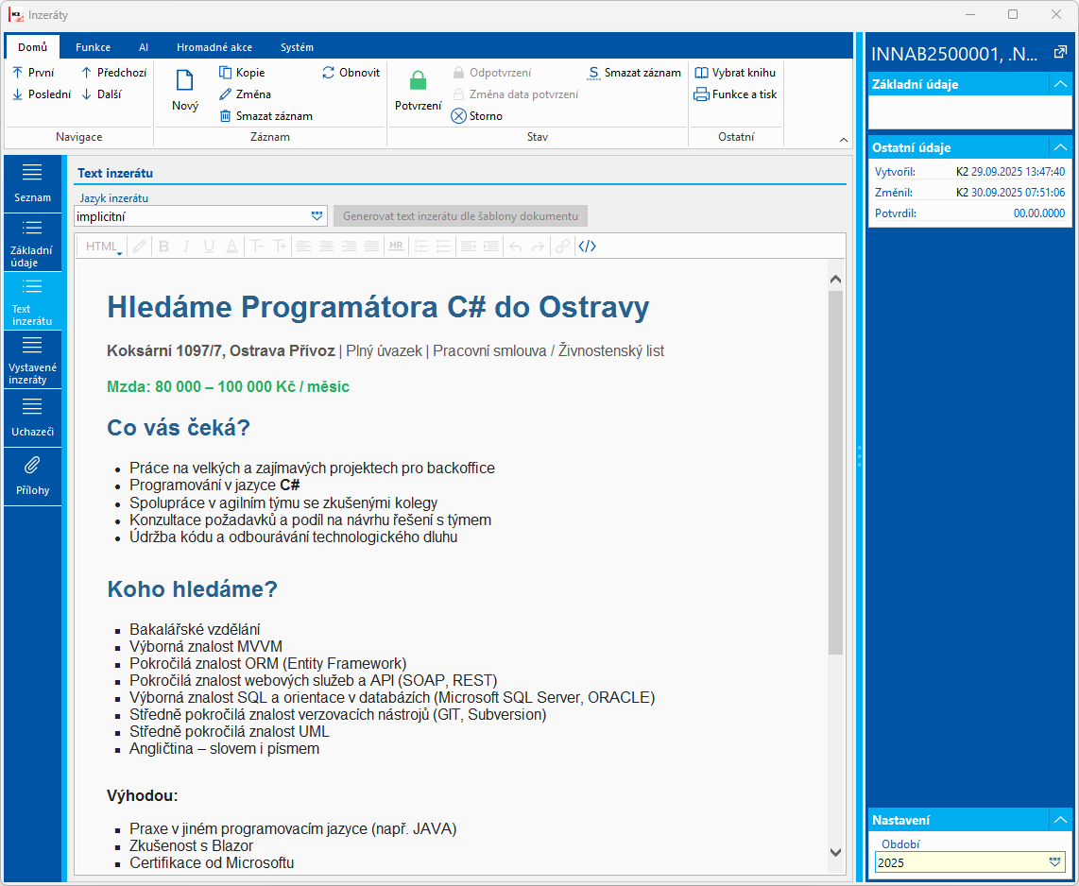Collapse the Ostatní údaje panel
Screen dimensions: 1079x886
point(1060,147)
